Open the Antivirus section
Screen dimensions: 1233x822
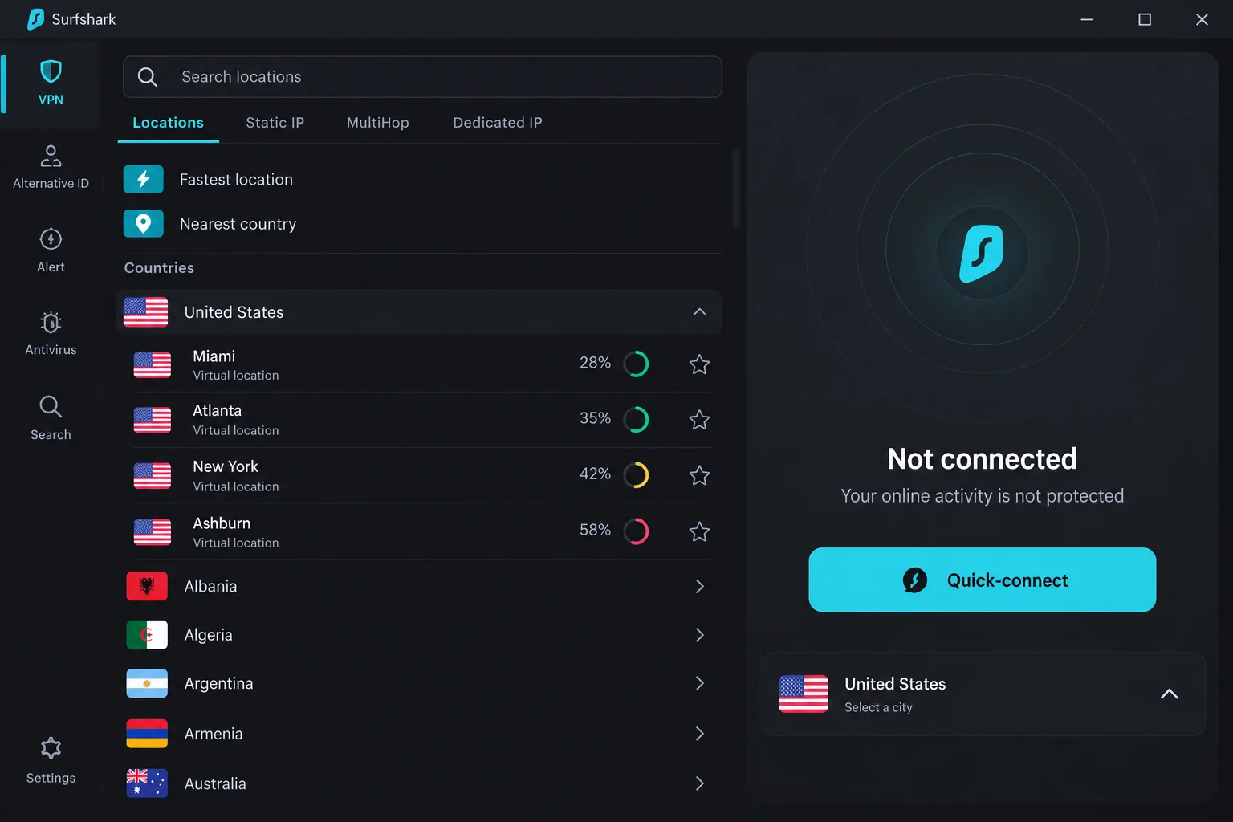(x=51, y=334)
